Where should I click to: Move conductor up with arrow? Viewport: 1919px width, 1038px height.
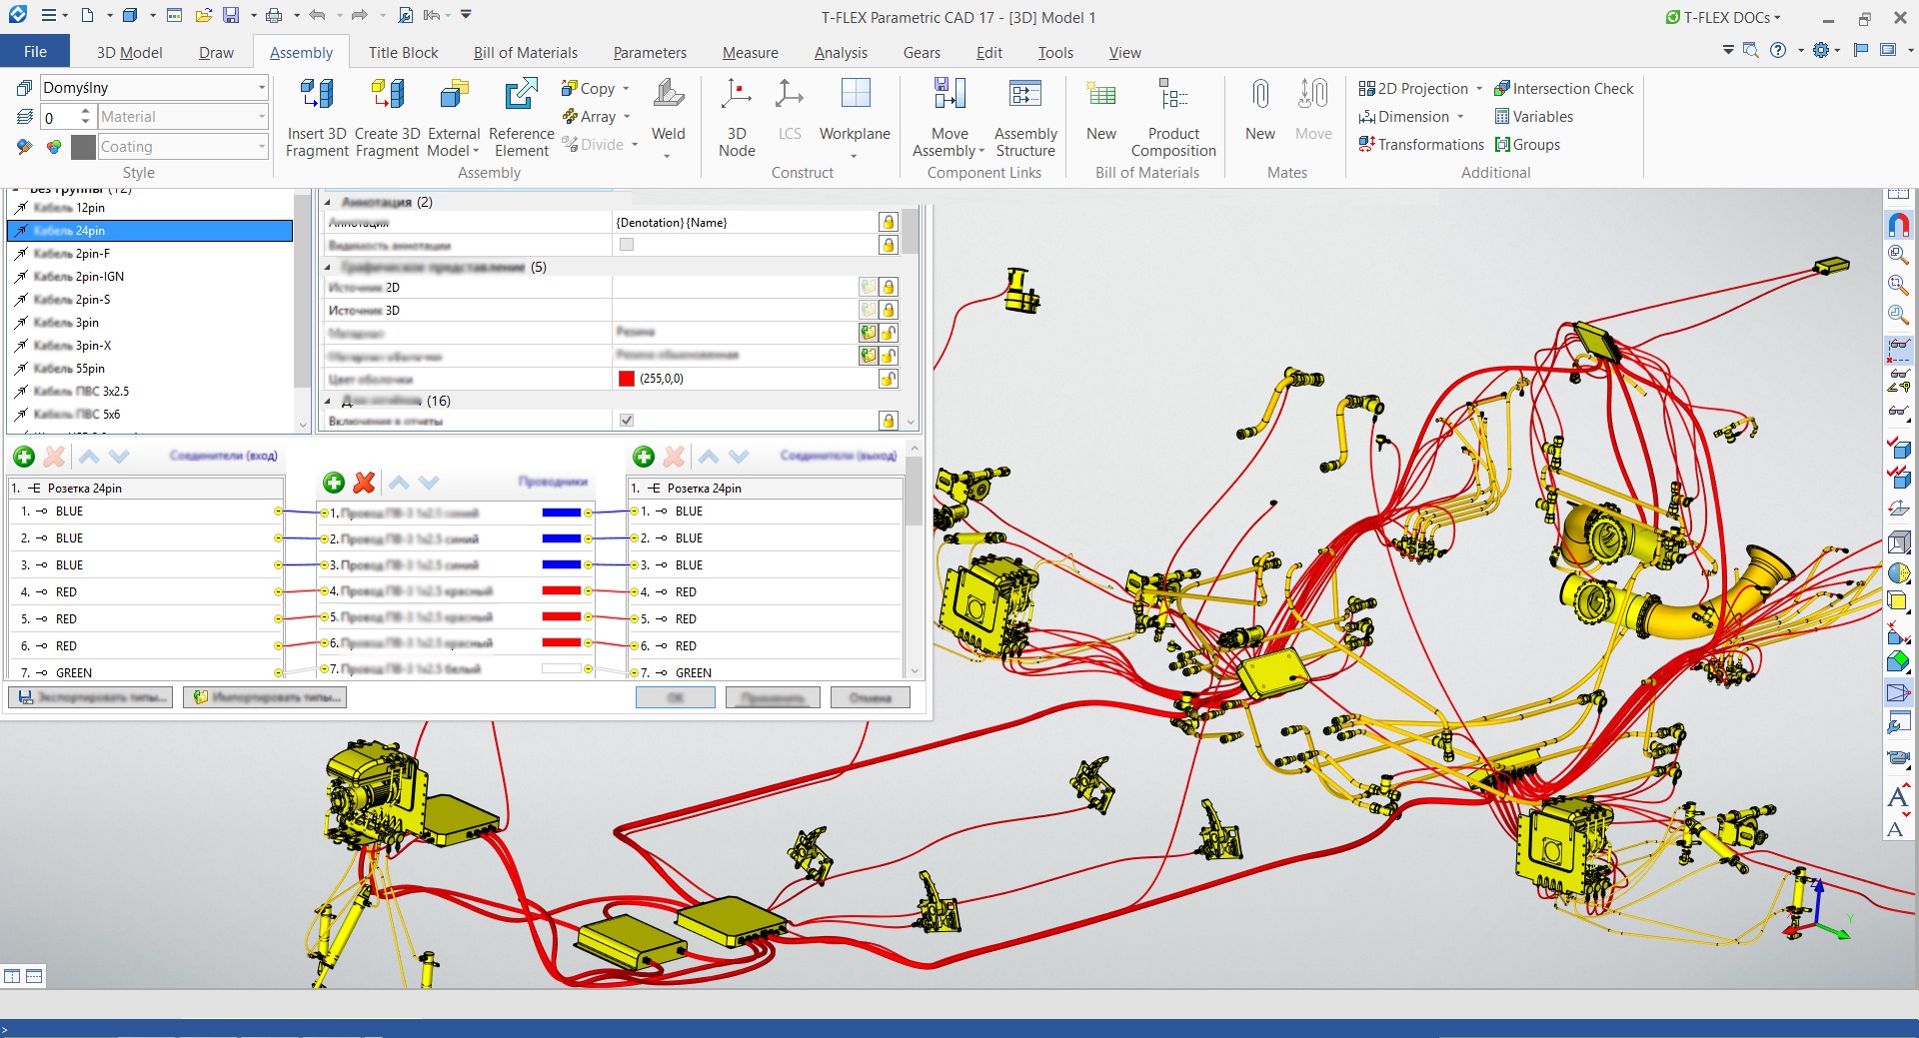pyautogui.click(x=399, y=483)
